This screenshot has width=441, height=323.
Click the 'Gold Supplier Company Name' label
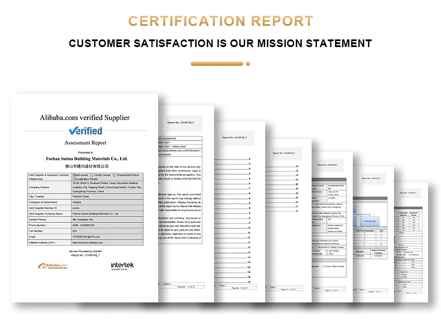45,214
